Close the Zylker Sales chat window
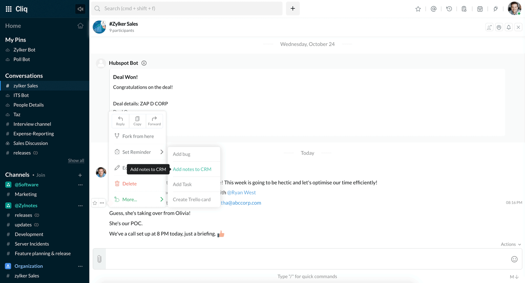Image resolution: width=525 pixels, height=283 pixels. point(518,27)
